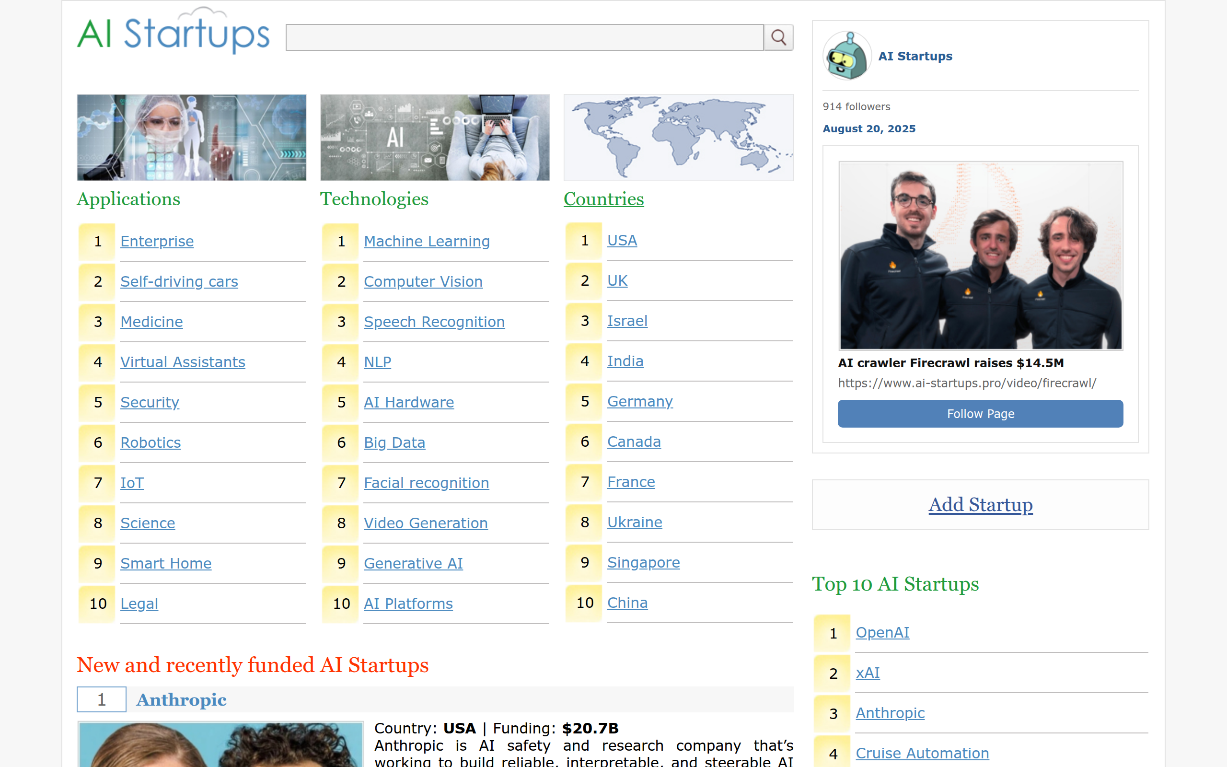Screen dimensions: 1227x767
Task: Open xAI in Top 10 list
Action: point(868,673)
